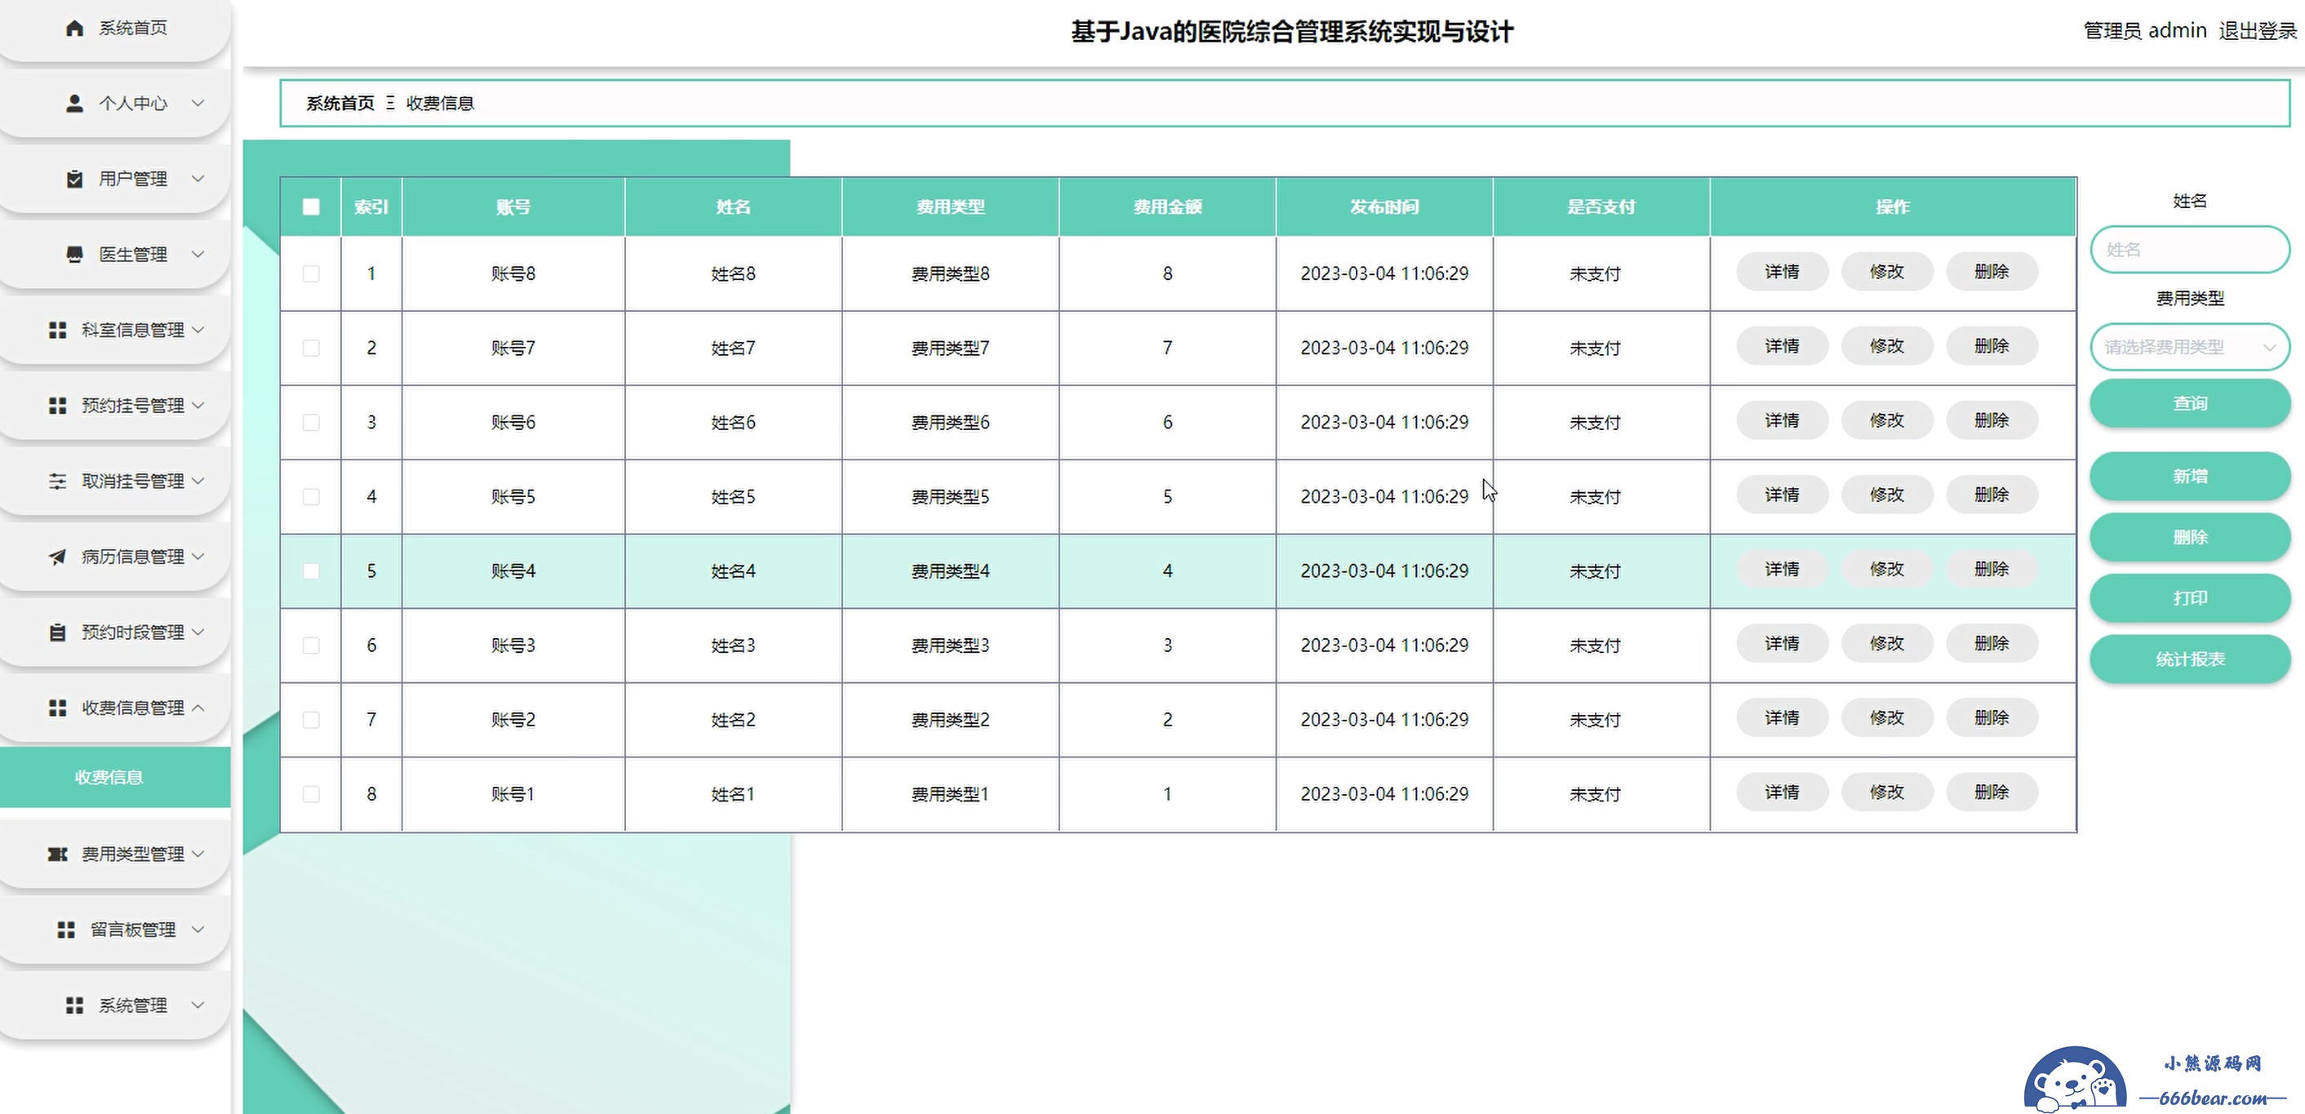Click the grid icon for 留言板管理
The height and width of the screenshot is (1114, 2305).
(66, 930)
